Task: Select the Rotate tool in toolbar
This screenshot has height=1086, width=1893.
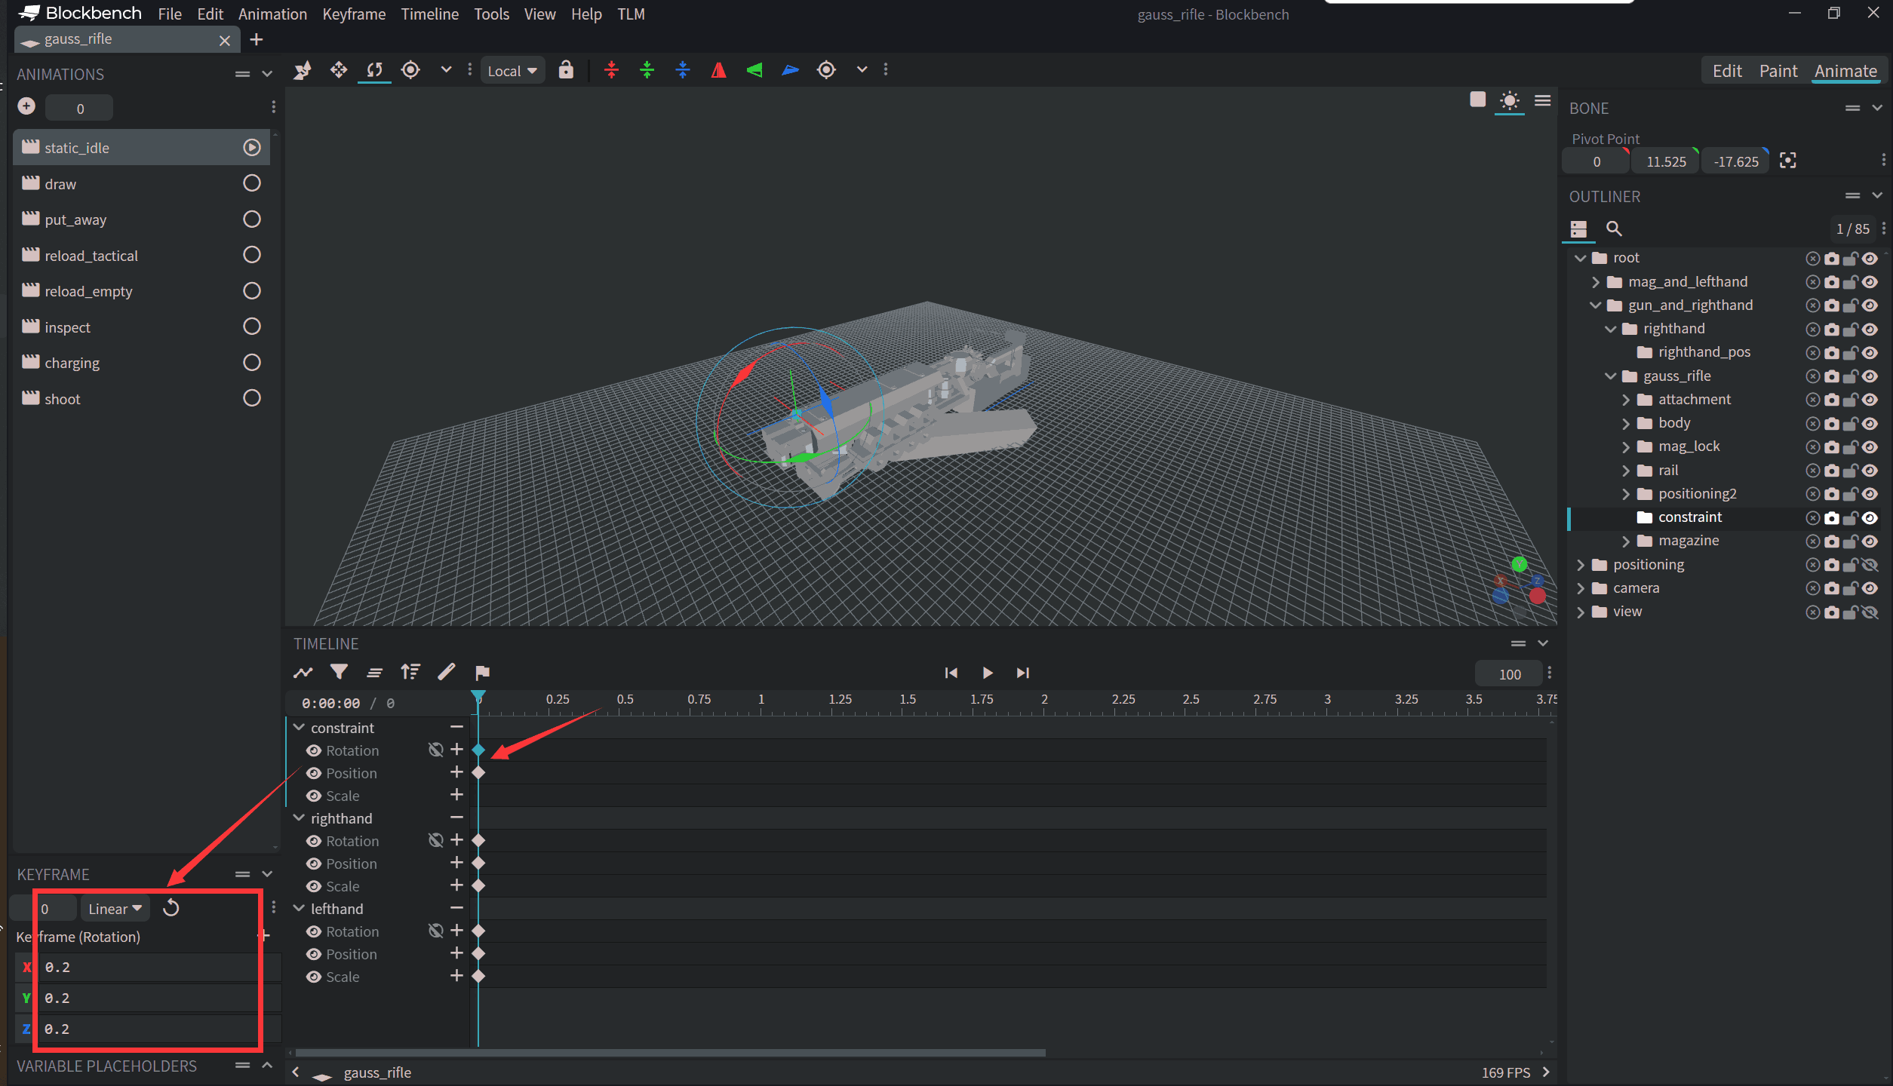Action: coord(374,70)
